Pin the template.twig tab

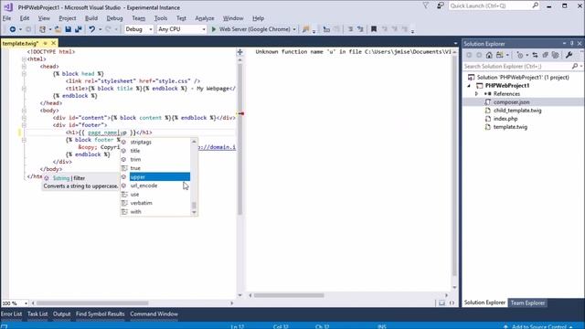click(x=45, y=43)
